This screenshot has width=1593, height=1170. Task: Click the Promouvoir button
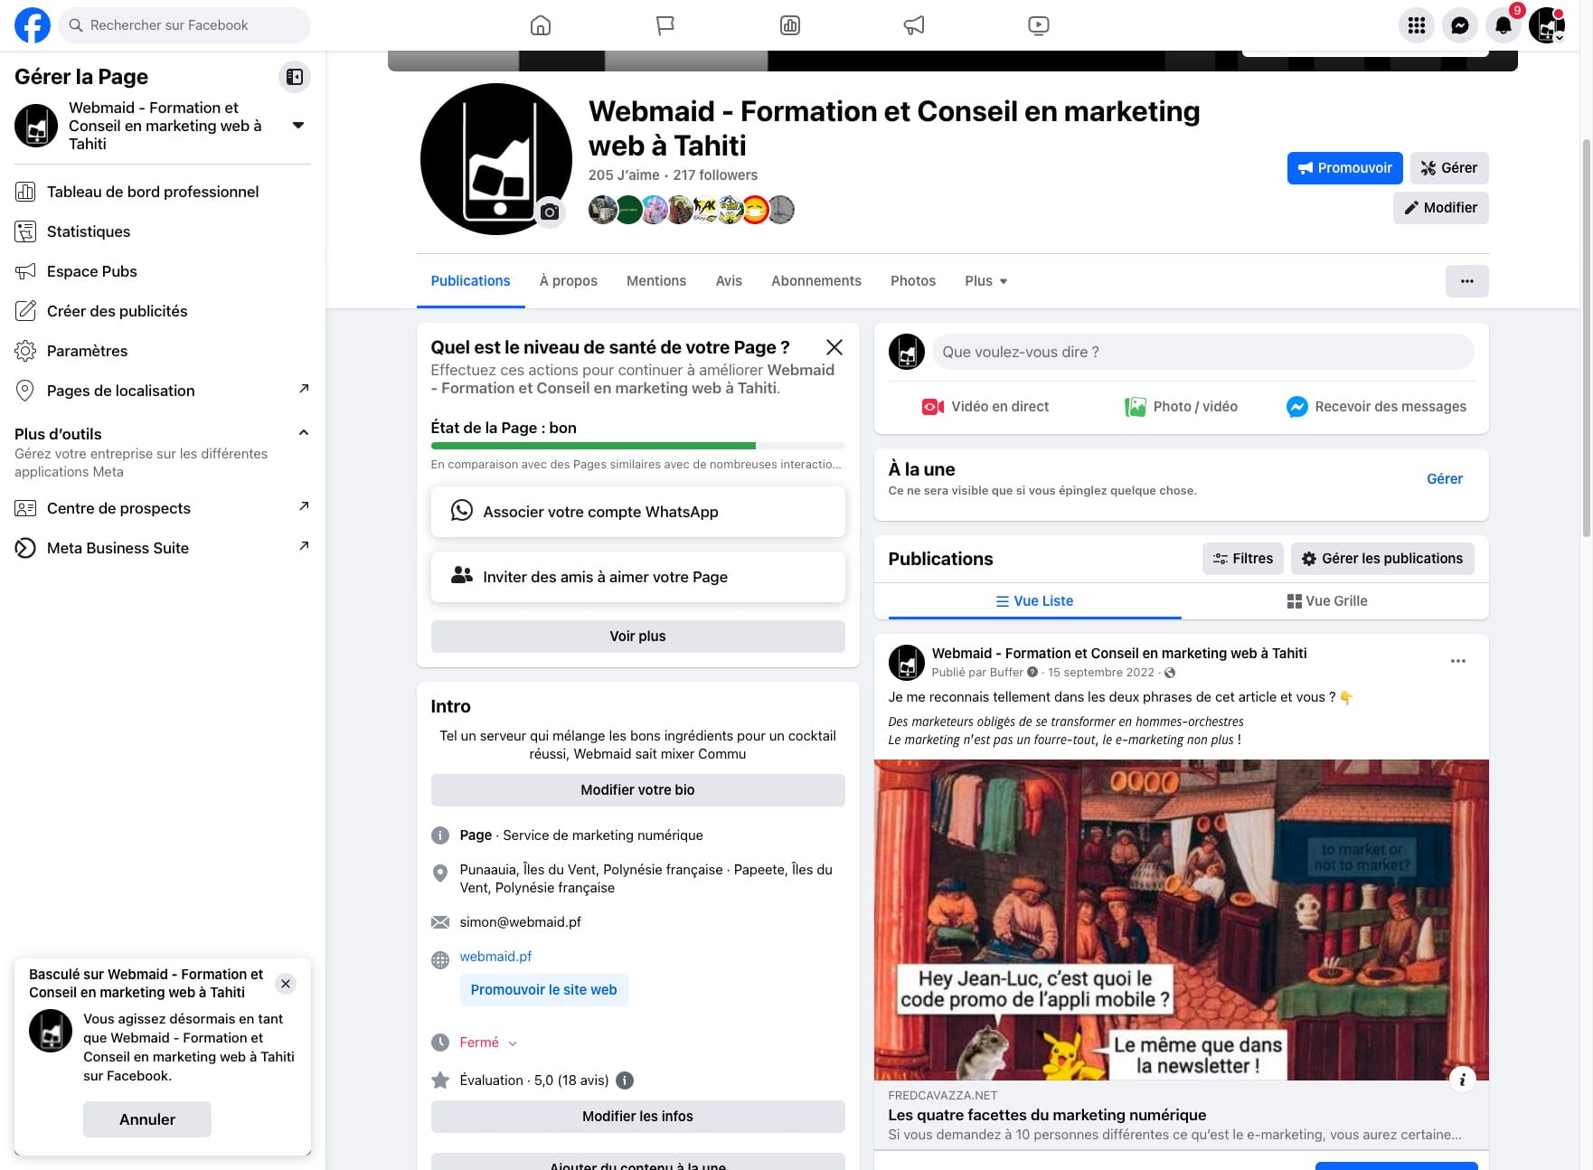click(1344, 168)
